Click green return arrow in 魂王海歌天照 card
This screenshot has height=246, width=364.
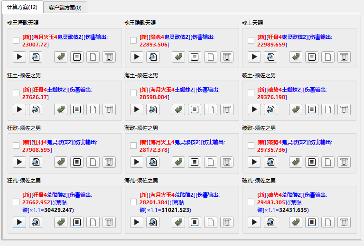61,57
